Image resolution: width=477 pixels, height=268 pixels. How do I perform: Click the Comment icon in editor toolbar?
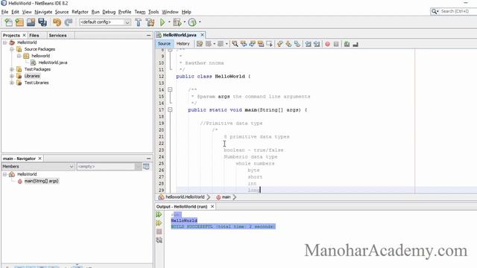[347, 44]
